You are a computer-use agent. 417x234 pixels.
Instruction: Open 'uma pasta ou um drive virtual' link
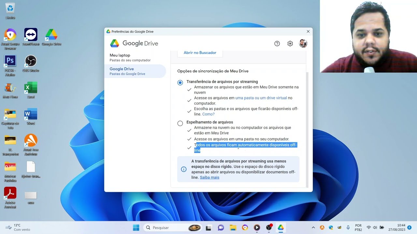[x=261, y=98]
